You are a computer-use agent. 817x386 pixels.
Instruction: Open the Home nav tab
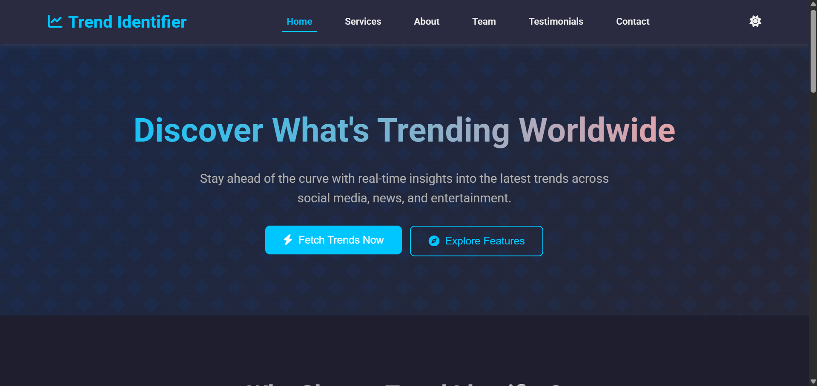pos(299,22)
